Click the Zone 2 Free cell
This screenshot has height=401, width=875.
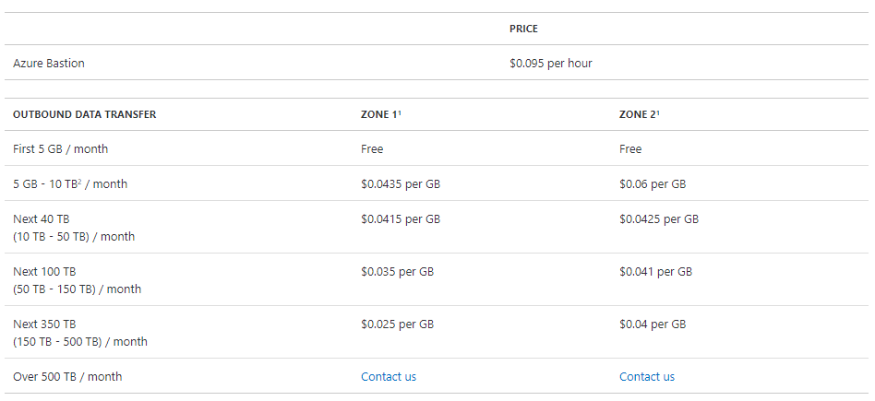click(630, 148)
